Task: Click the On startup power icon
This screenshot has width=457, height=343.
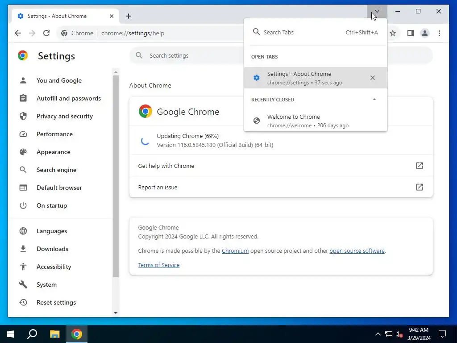Action: (x=23, y=205)
